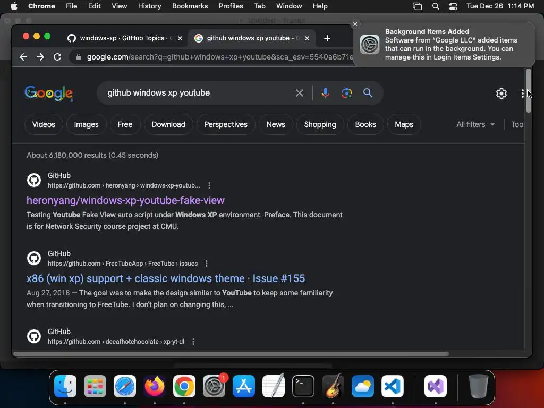Screen dimensions: 544x408
Task: Submit search with the magnifying glass icon
Action: 368,92
